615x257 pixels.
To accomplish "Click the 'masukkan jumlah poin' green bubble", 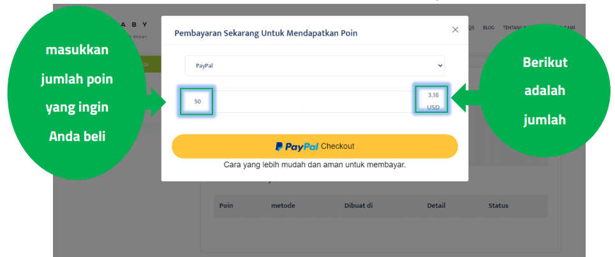I will tap(76, 92).
